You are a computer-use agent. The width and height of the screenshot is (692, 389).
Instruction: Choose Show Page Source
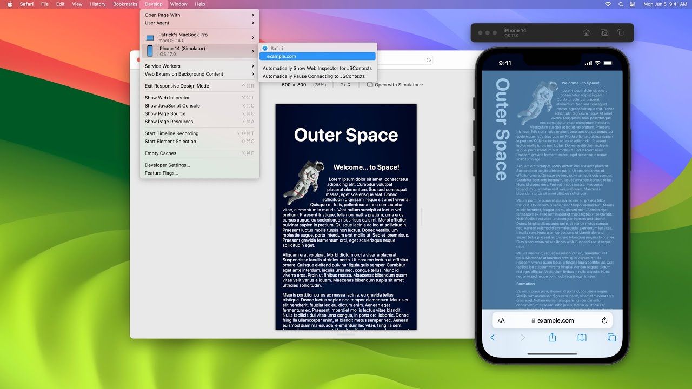coord(199,113)
